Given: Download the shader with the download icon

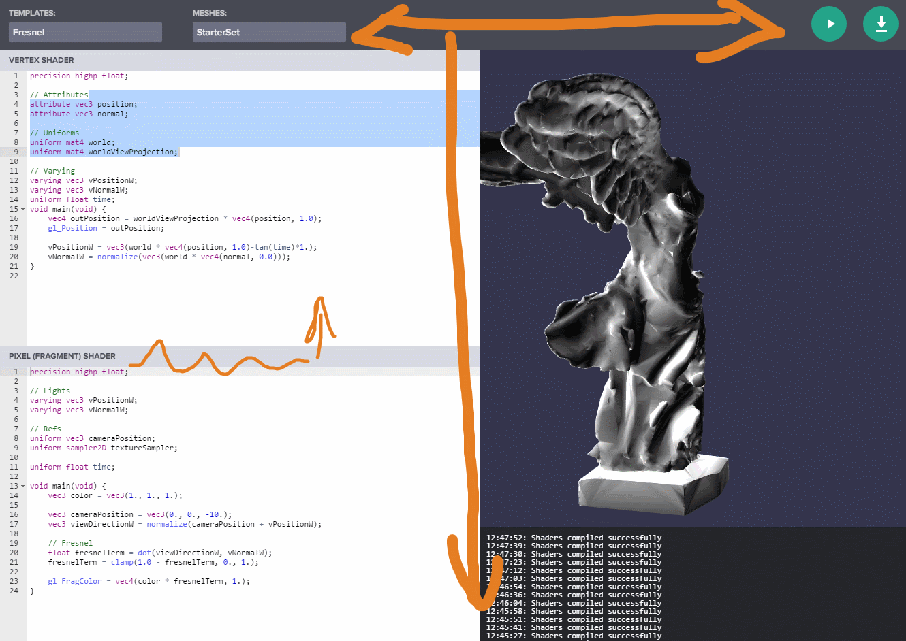Looking at the screenshot, I should tap(881, 24).
